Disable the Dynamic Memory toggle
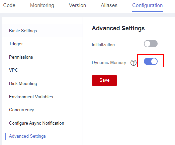175x145 pixels. pyautogui.click(x=151, y=61)
